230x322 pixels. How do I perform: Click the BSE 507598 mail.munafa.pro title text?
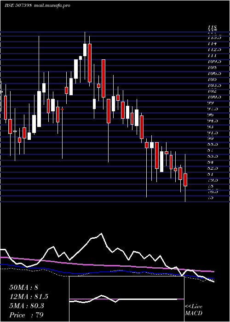37,6
